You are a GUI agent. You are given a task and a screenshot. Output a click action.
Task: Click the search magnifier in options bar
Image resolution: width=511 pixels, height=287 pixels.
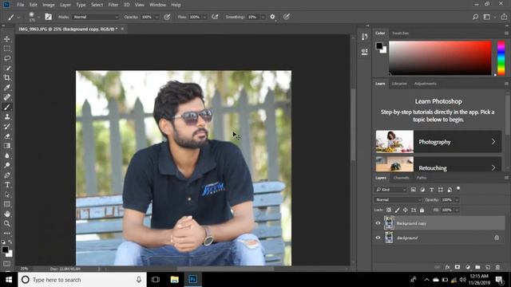pyautogui.click(x=475, y=17)
